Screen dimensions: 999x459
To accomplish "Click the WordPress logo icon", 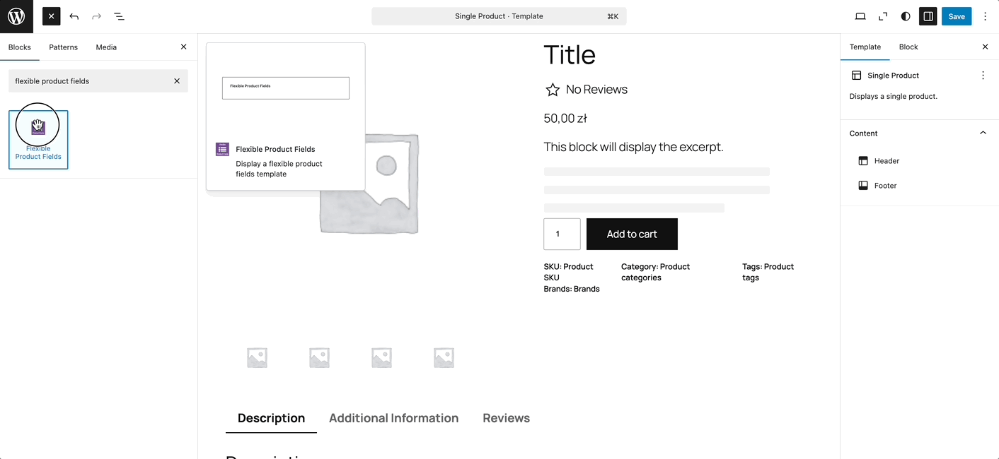I will click(x=16, y=16).
